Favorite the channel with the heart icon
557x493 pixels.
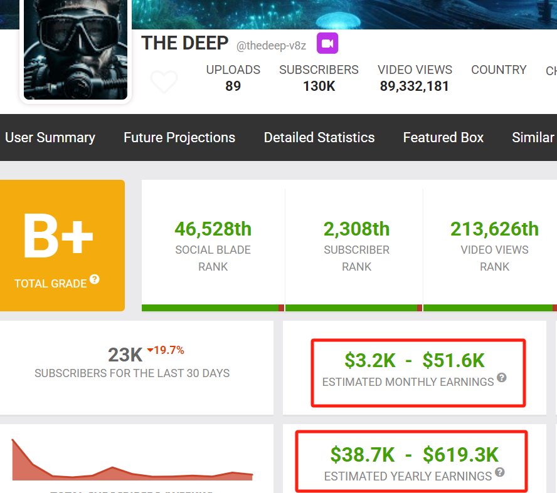pyautogui.click(x=164, y=81)
